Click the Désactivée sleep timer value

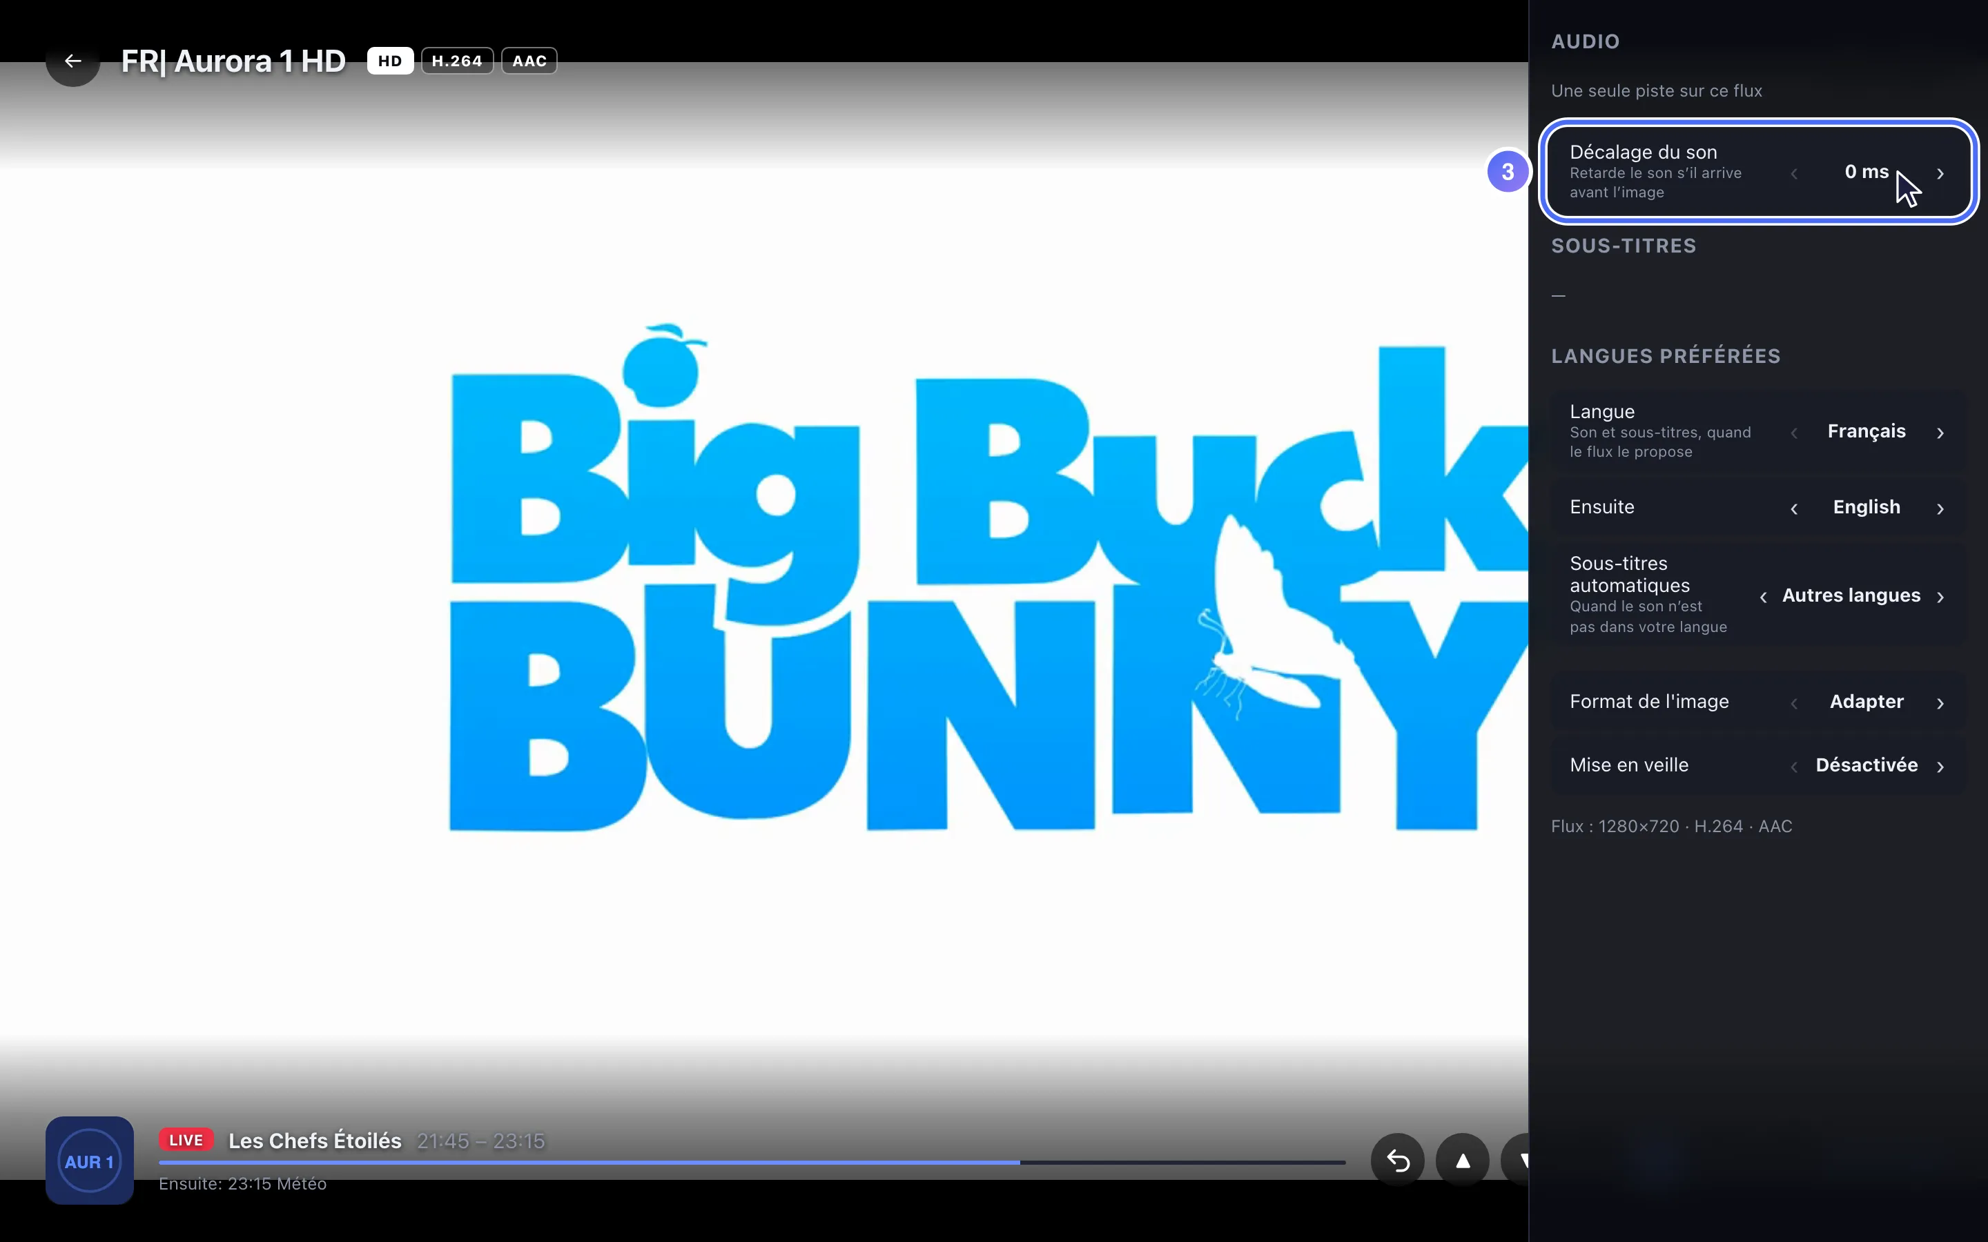pos(1867,765)
